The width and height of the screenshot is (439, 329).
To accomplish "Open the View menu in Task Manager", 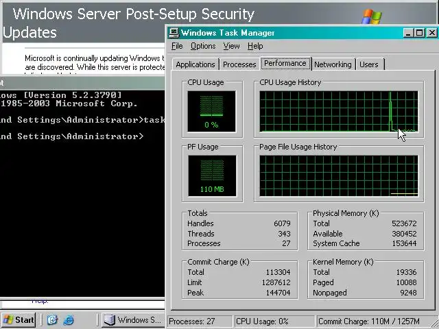I will click(231, 46).
